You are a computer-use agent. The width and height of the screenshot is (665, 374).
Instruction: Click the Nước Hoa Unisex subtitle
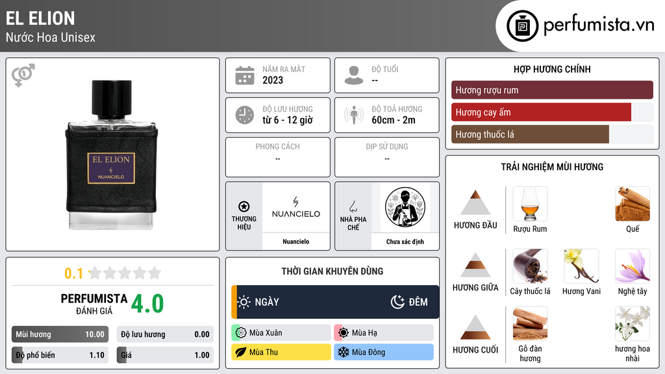51,37
